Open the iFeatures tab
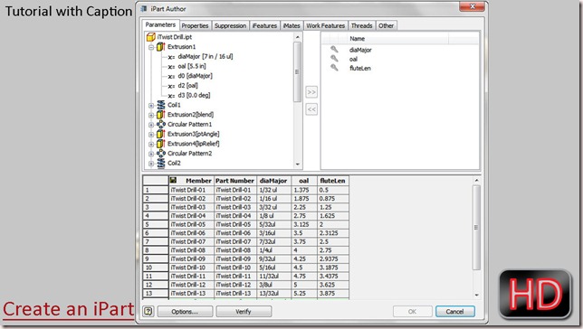The width and height of the screenshot is (583, 329). coord(264,25)
